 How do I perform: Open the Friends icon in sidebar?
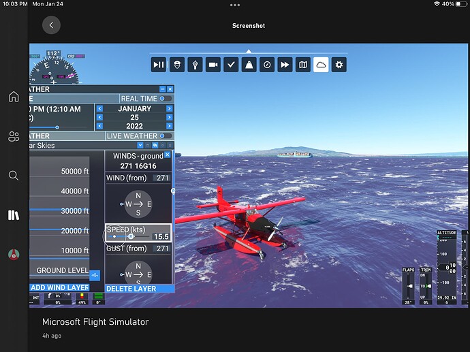tap(14, 136)
